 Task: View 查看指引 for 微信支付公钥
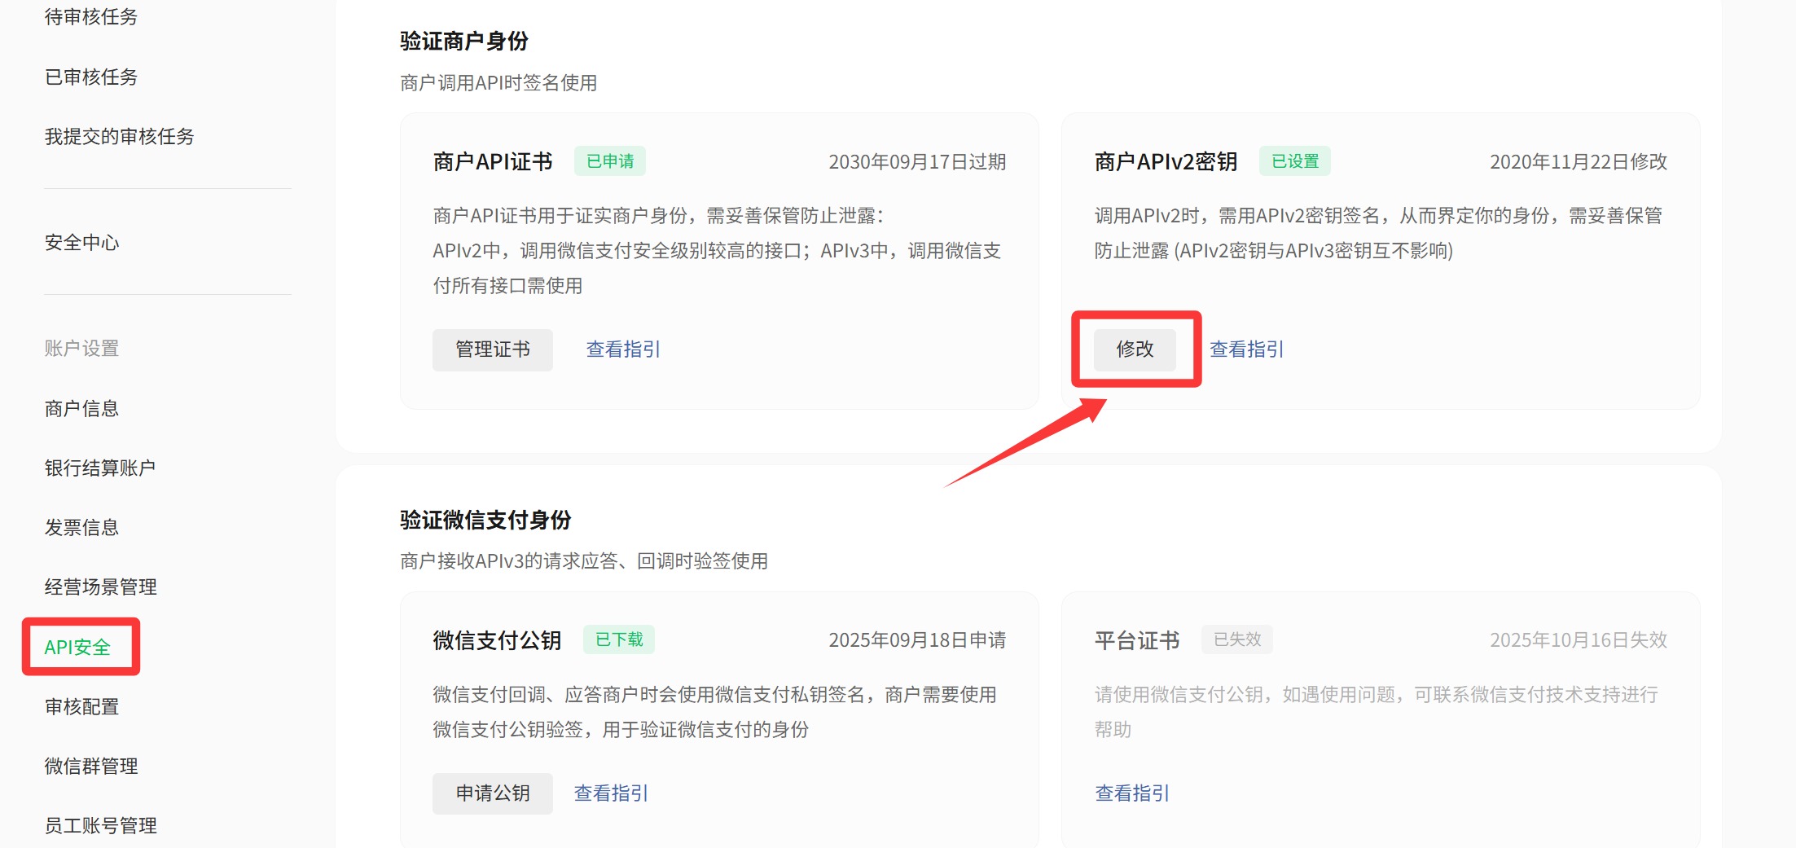coord(611,793)
